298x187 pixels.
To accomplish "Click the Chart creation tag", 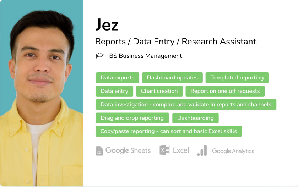I will [159, 91].
